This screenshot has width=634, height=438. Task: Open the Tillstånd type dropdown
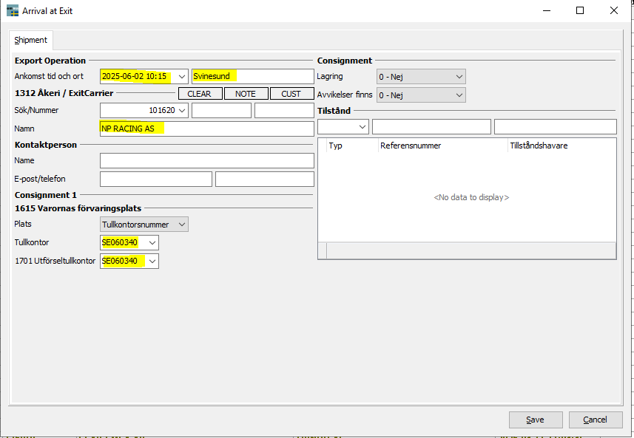coord(362,127)
